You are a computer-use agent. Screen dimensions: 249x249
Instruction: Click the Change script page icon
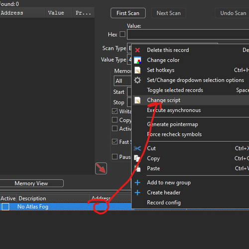click(137, 100)
